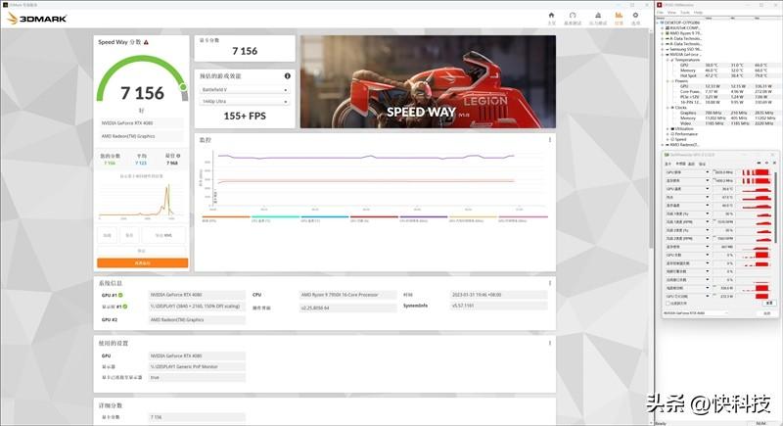
Task: Open the 3DMark Home page icon
Action: point(551,16)
